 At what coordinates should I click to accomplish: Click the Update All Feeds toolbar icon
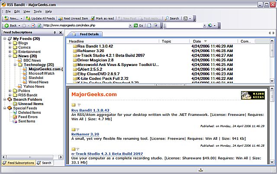(x=28, y=19)
